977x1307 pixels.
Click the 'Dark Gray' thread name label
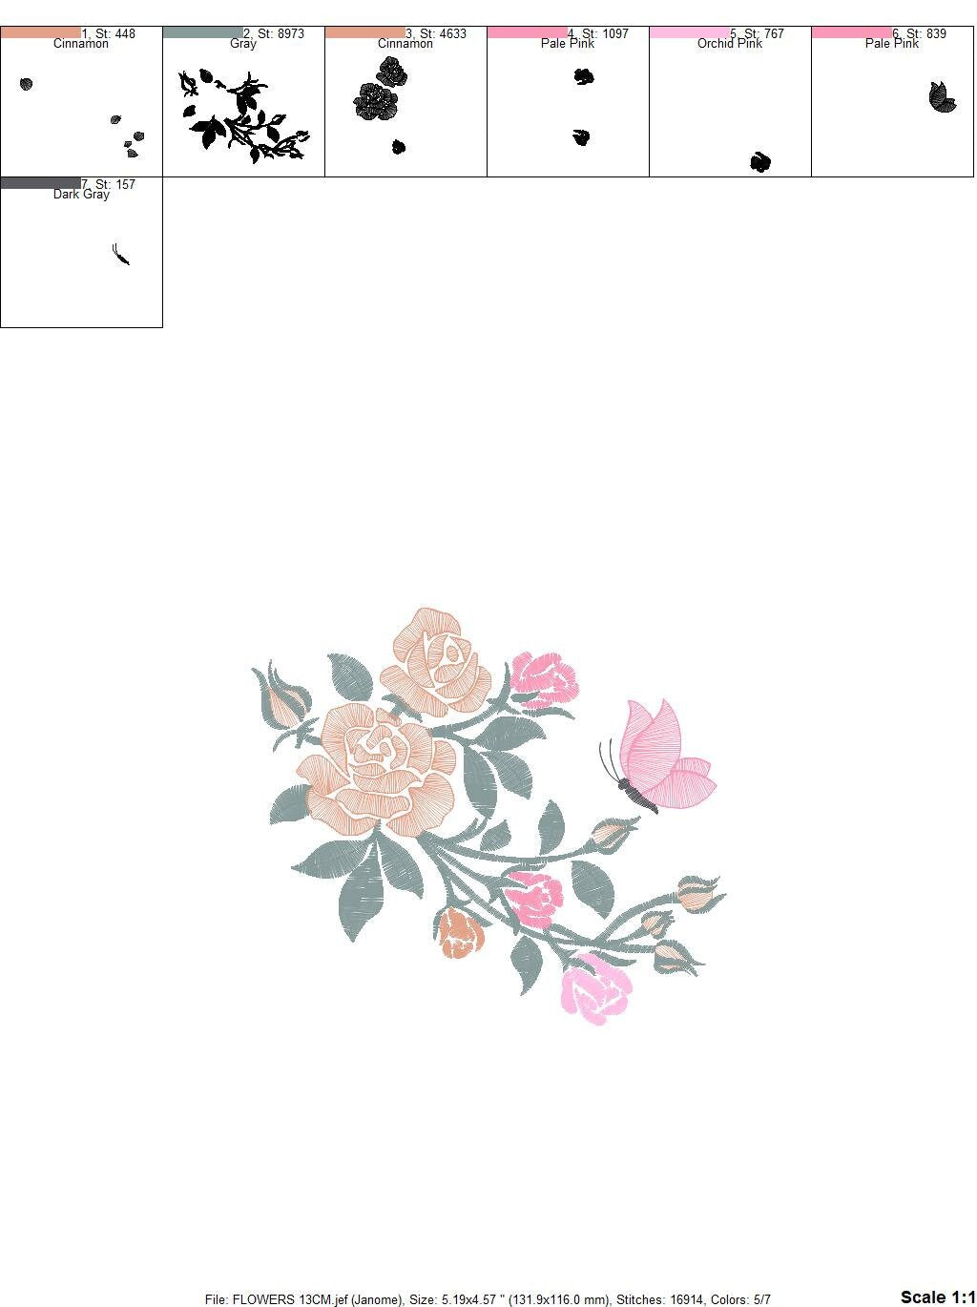click(81, 195)
